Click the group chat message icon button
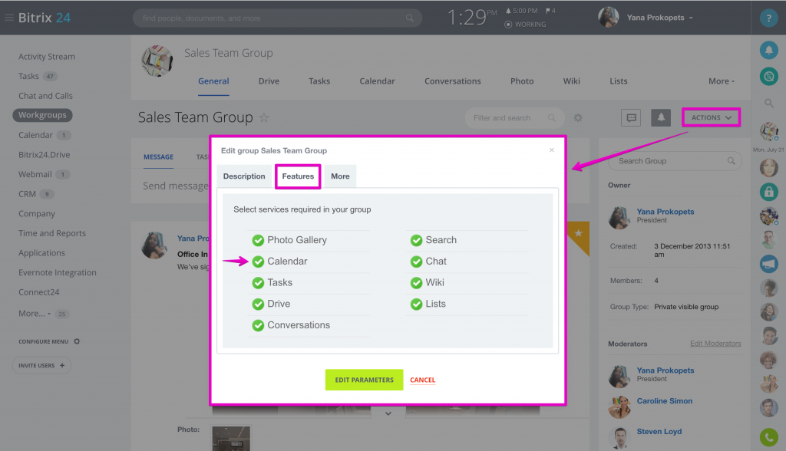 (631, 118)
